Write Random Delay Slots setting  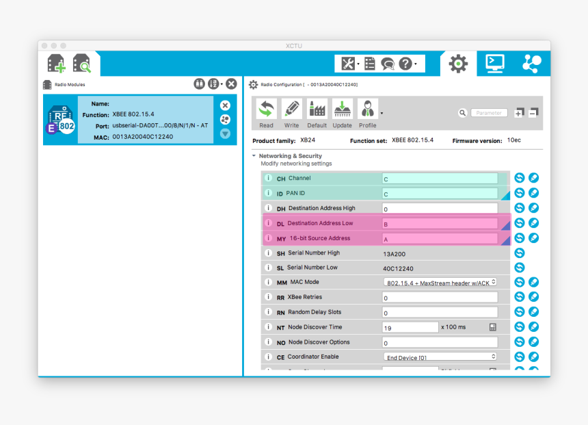pyautogui.click(x=533, y=311)
